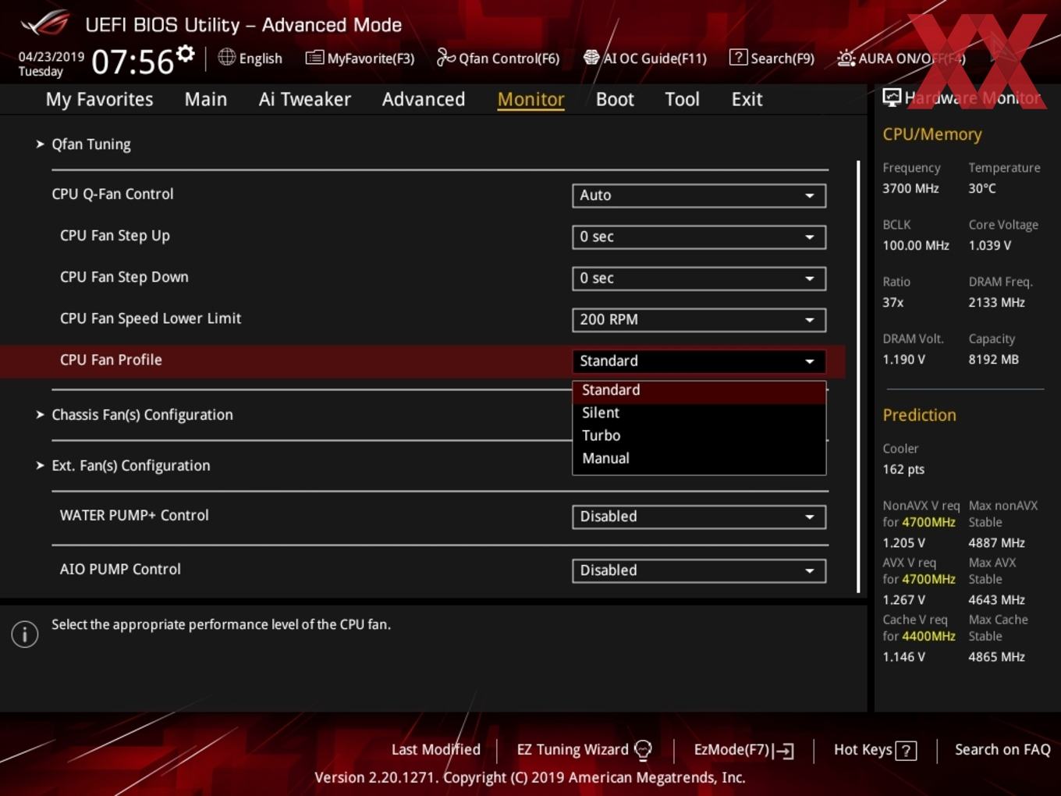
Task: Open WATER PUMP+ Control dropdown
Action: tap(699, 517)
